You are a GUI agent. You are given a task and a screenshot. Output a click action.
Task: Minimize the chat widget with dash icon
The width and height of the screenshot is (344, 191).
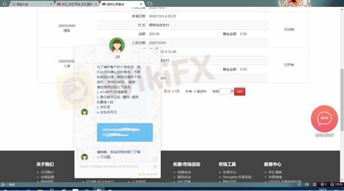tap(151, 48)
